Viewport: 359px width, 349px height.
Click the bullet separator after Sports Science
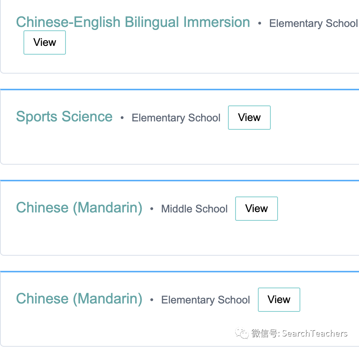click(122, 118)
